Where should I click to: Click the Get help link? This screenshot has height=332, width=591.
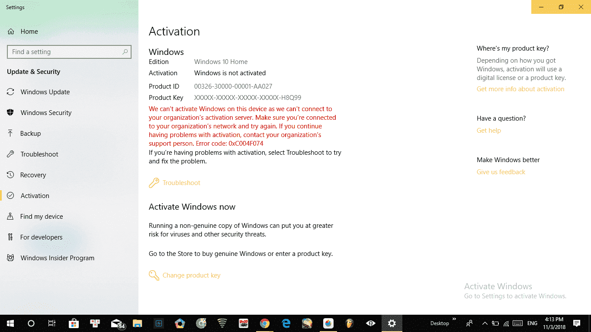489,131
